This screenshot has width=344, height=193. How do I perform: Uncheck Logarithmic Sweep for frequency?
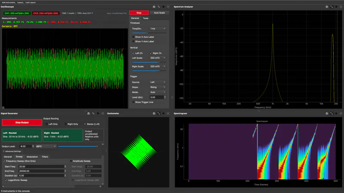click(6, 180)
